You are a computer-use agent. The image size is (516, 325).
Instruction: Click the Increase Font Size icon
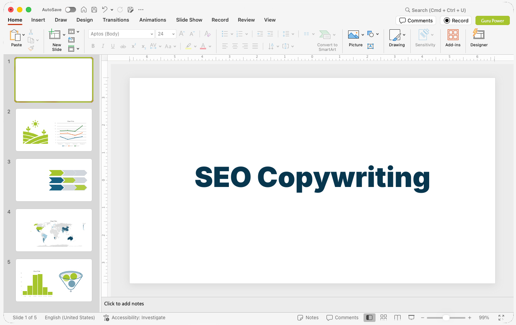pos(182,34)
